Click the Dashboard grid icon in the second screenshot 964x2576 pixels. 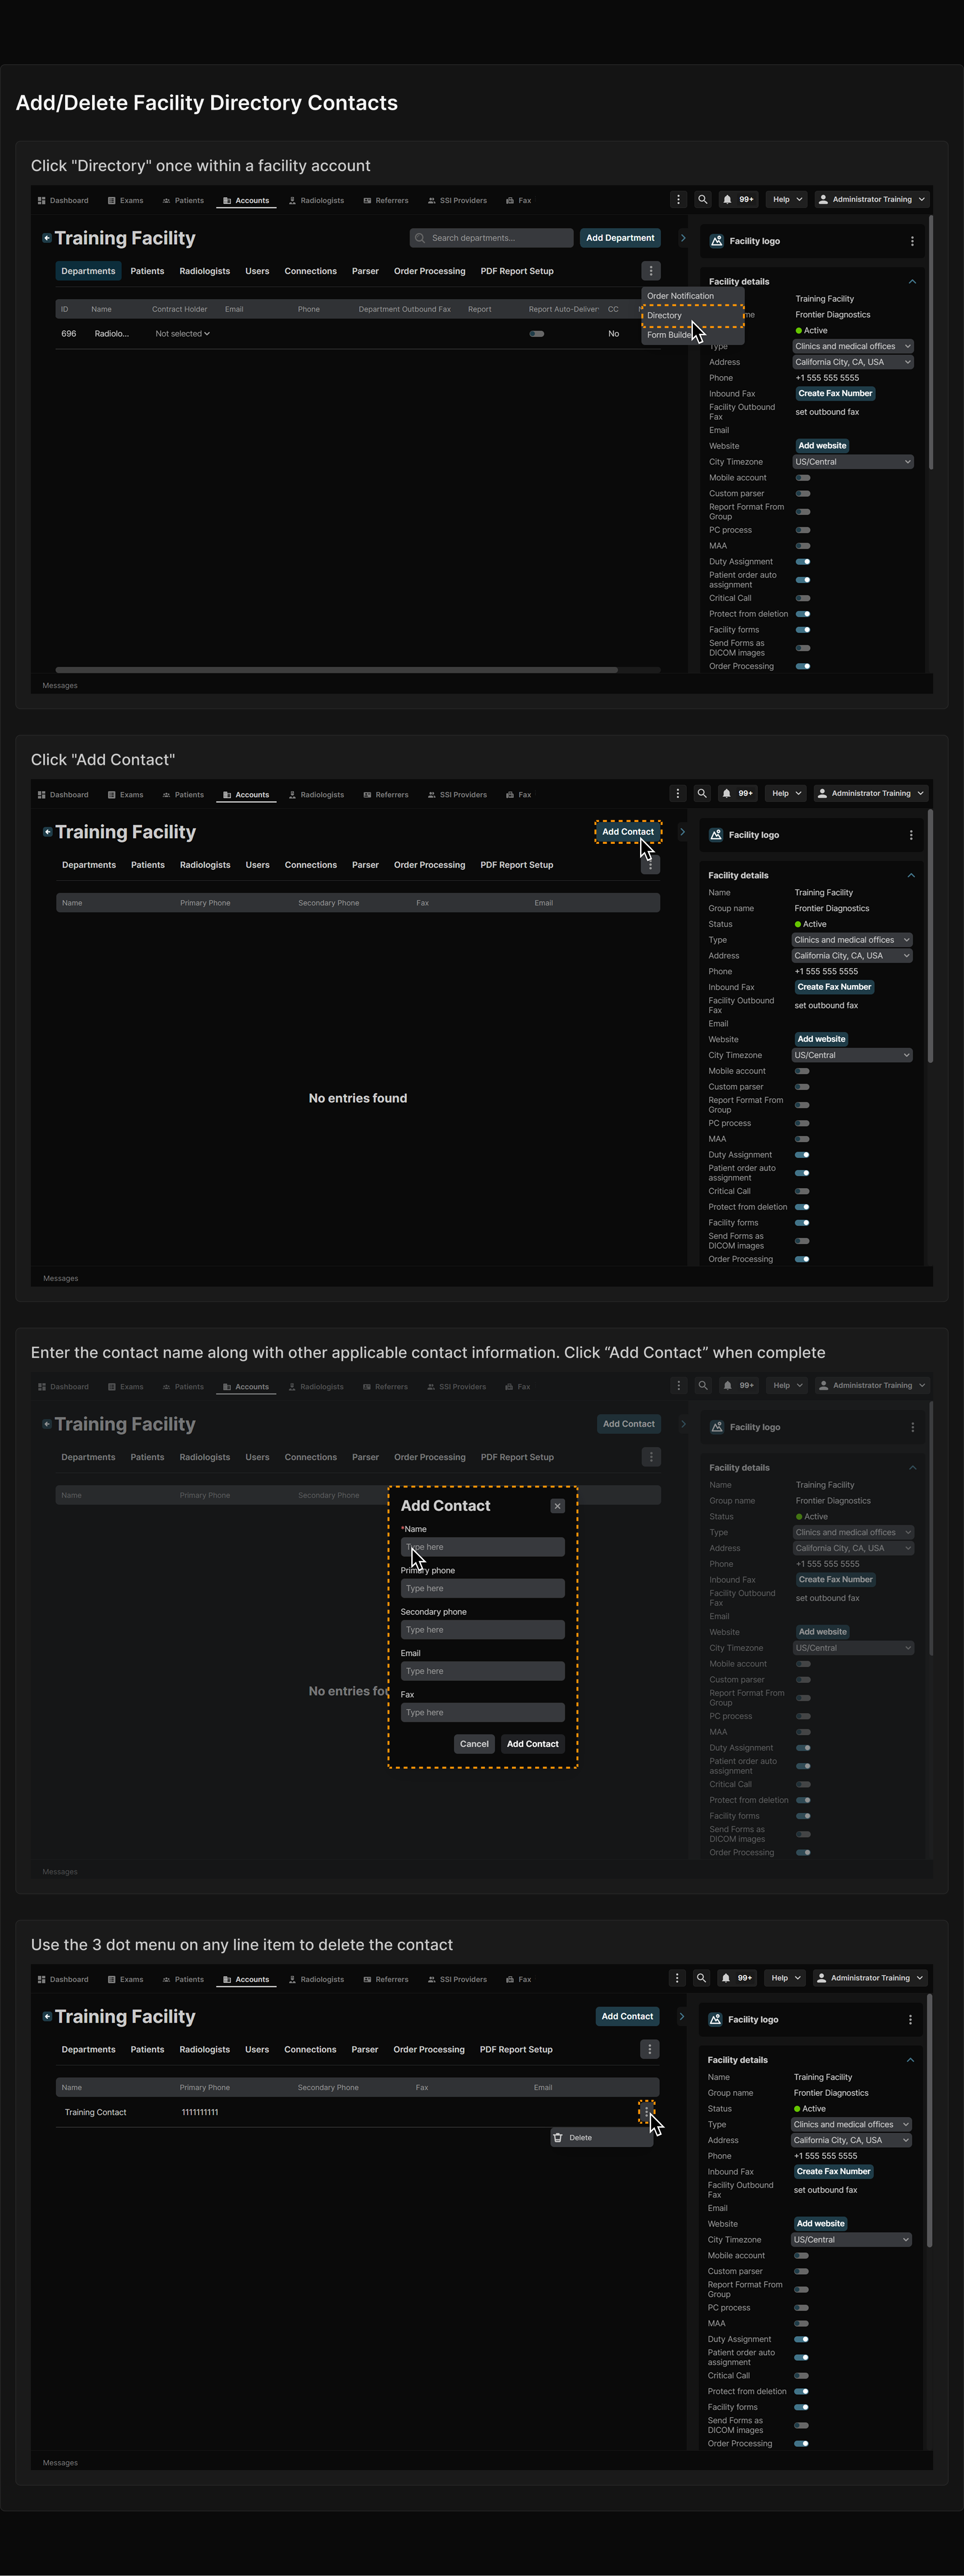click(x=42, y=795)
